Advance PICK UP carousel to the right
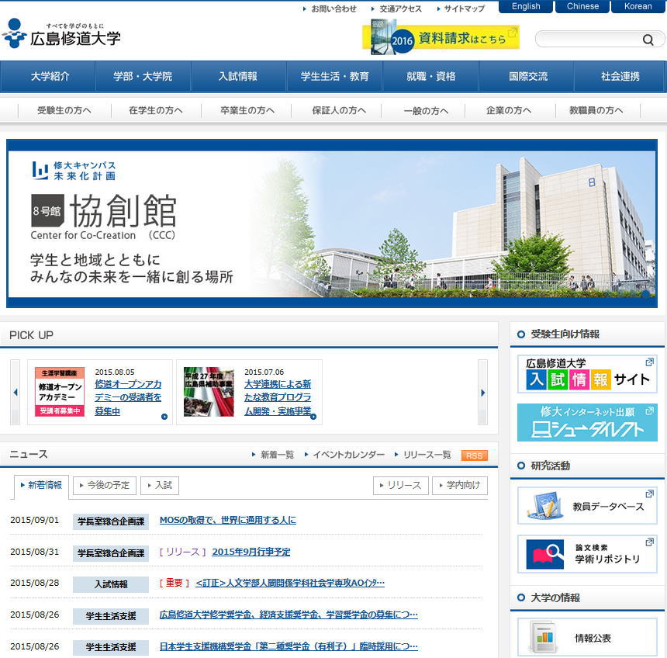 click(482, 393)
